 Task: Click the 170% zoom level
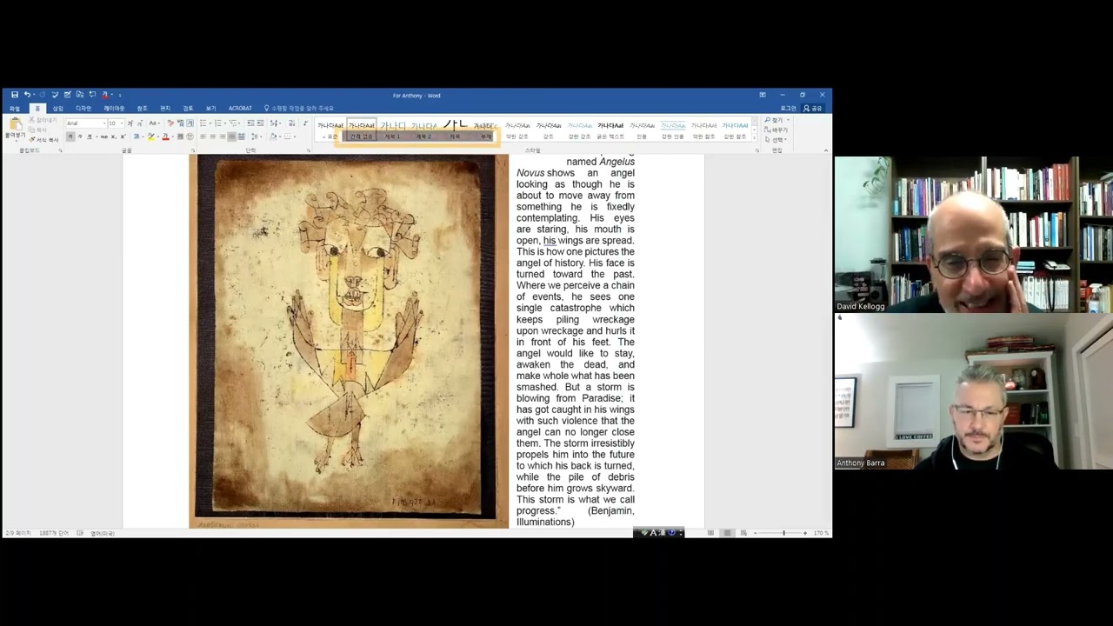(x=822, y=533)
